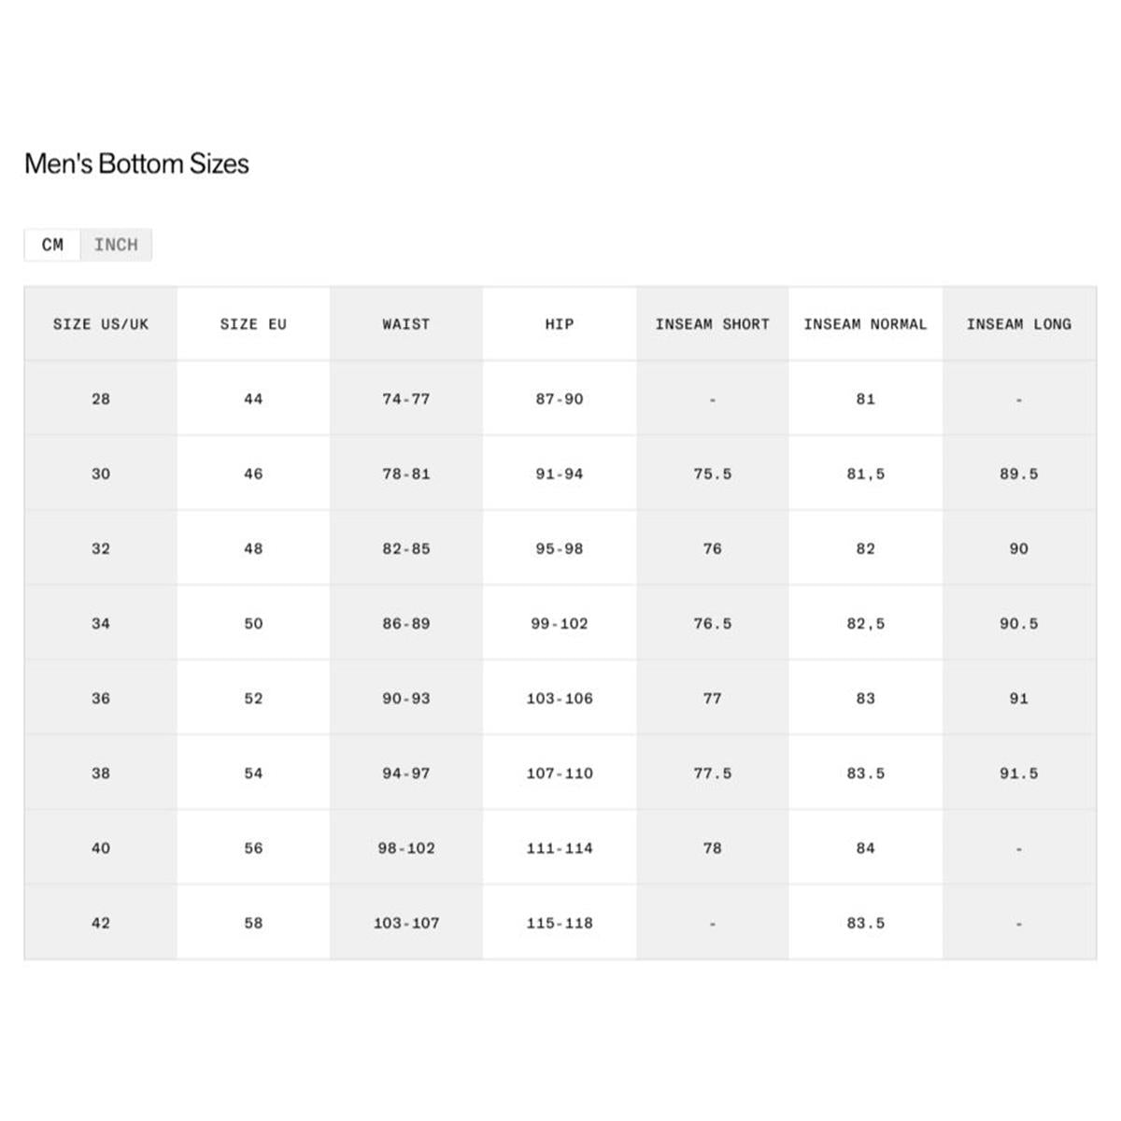Click the INSEAM NORMAL column header
The height and width of the screenshot is (1121, 1121).
(866, 324)
